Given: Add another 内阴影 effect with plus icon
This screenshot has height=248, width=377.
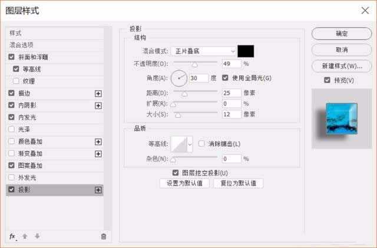Looking at the screenshot, I should pyautogui.click(x=98, y=105).
